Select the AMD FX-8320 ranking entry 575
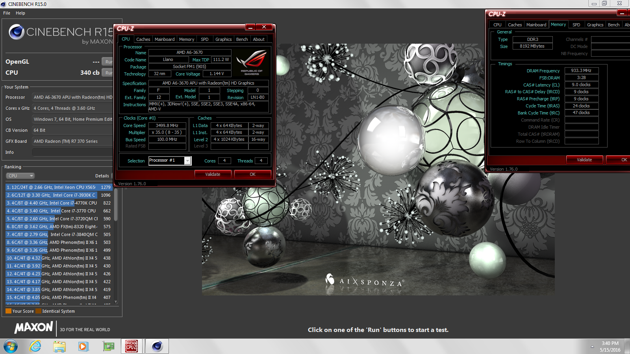The image size is (630, 354). pyautogui.click(x=59, y=227)
